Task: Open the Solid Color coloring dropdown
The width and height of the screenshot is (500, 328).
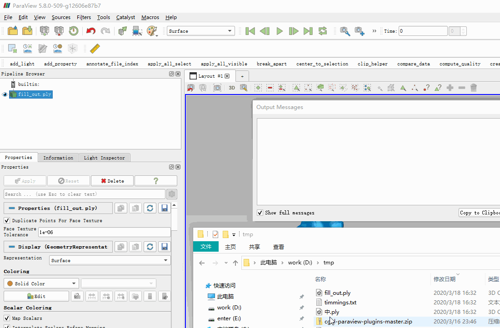Action: point(41,283)
